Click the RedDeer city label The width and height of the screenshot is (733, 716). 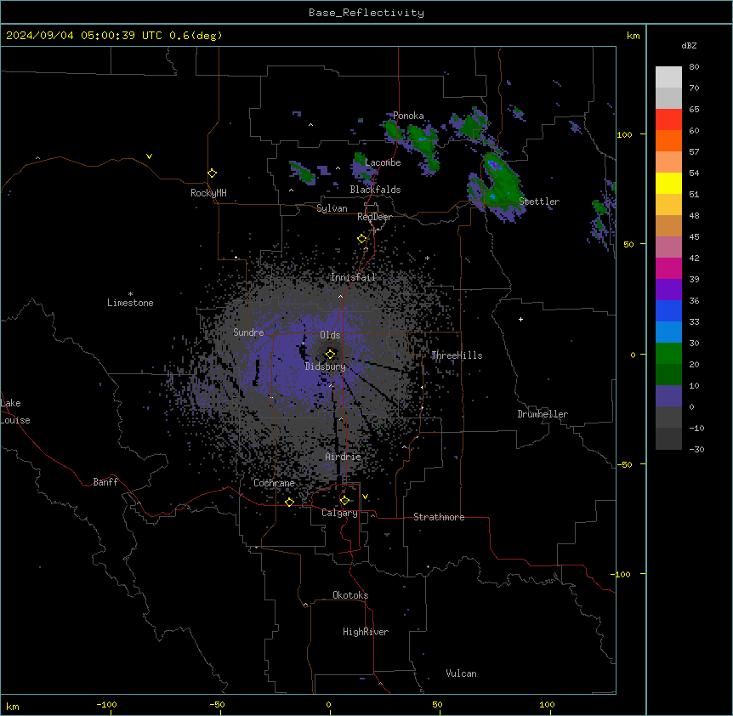(x=374, y=217)
